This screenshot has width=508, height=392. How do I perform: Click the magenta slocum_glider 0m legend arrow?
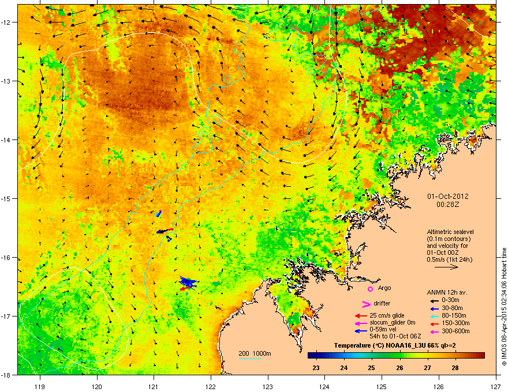pyautogui.click(x=361, y=323)
